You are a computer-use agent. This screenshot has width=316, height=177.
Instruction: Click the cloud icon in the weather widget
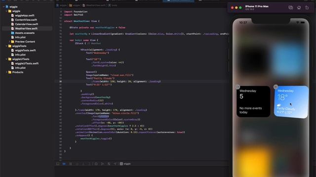click(x=278, y=105)
